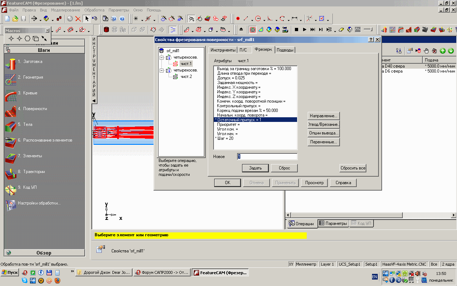Adjust the simulation speed slider
Image resolution: width=457 pixels, height=286 pixels.
pyautogui.click(x=368, y=29)
